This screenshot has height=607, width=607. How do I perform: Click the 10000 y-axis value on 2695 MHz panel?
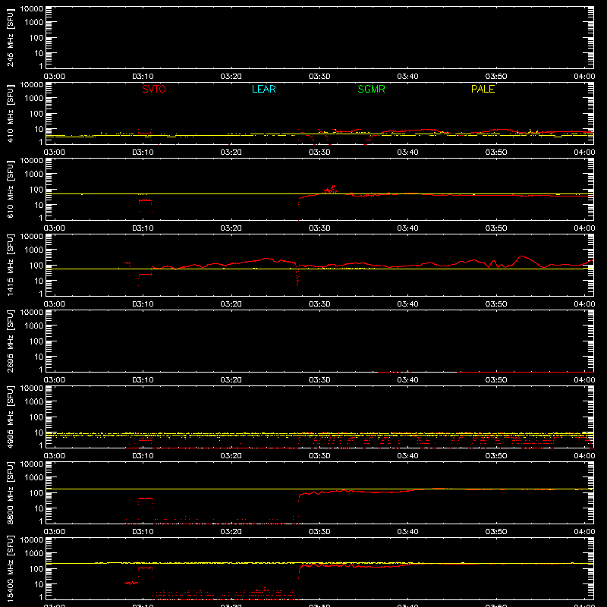pyautogui.click(x=32, y=313)
